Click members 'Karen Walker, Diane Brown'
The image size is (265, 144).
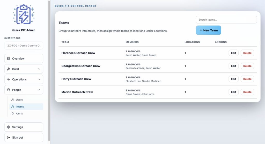click(141, 55)
